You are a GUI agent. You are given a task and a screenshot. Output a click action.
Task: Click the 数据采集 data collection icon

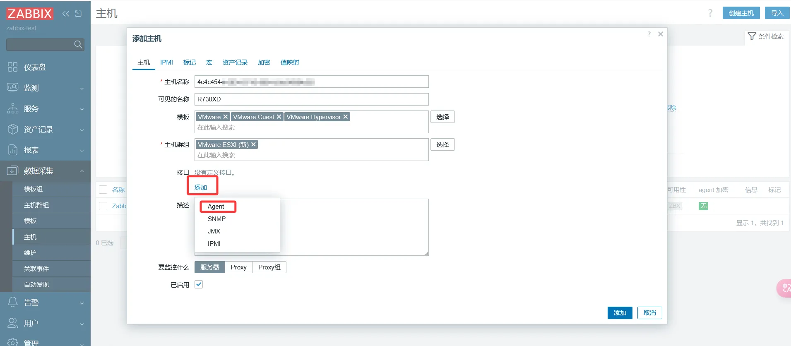click(13, 171)
